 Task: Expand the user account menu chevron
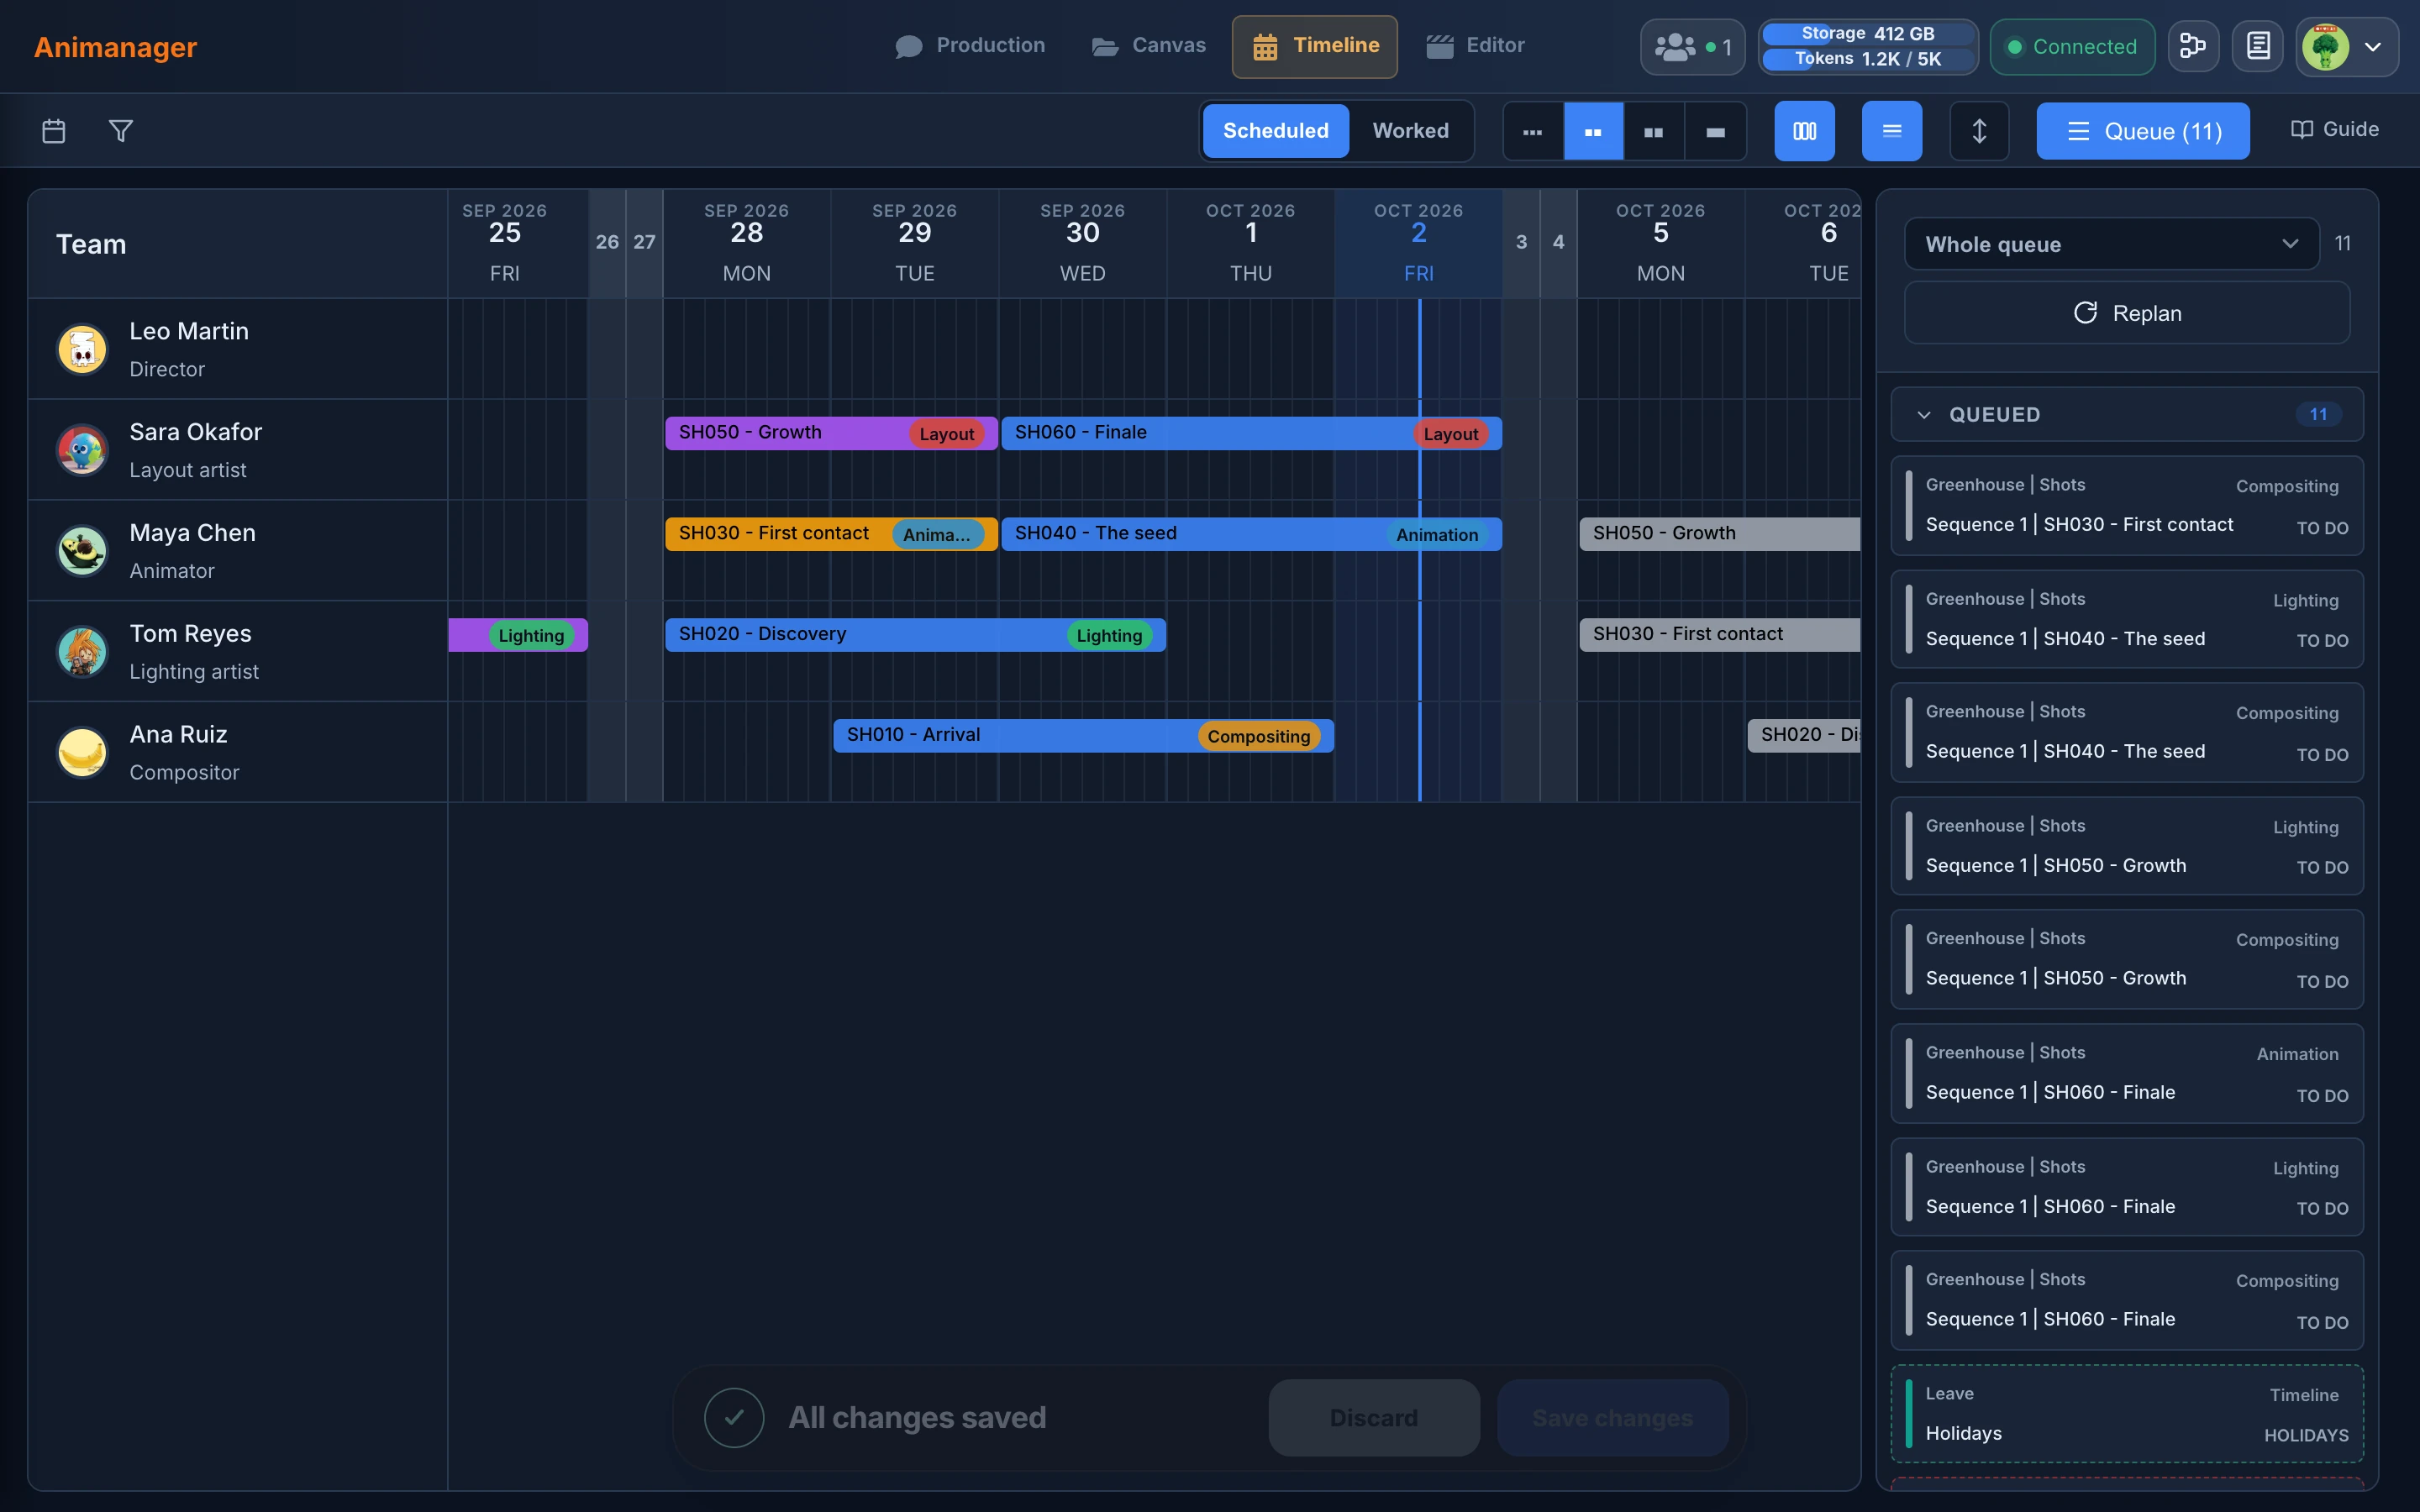pyautogui.click(x=2372, y=47)
